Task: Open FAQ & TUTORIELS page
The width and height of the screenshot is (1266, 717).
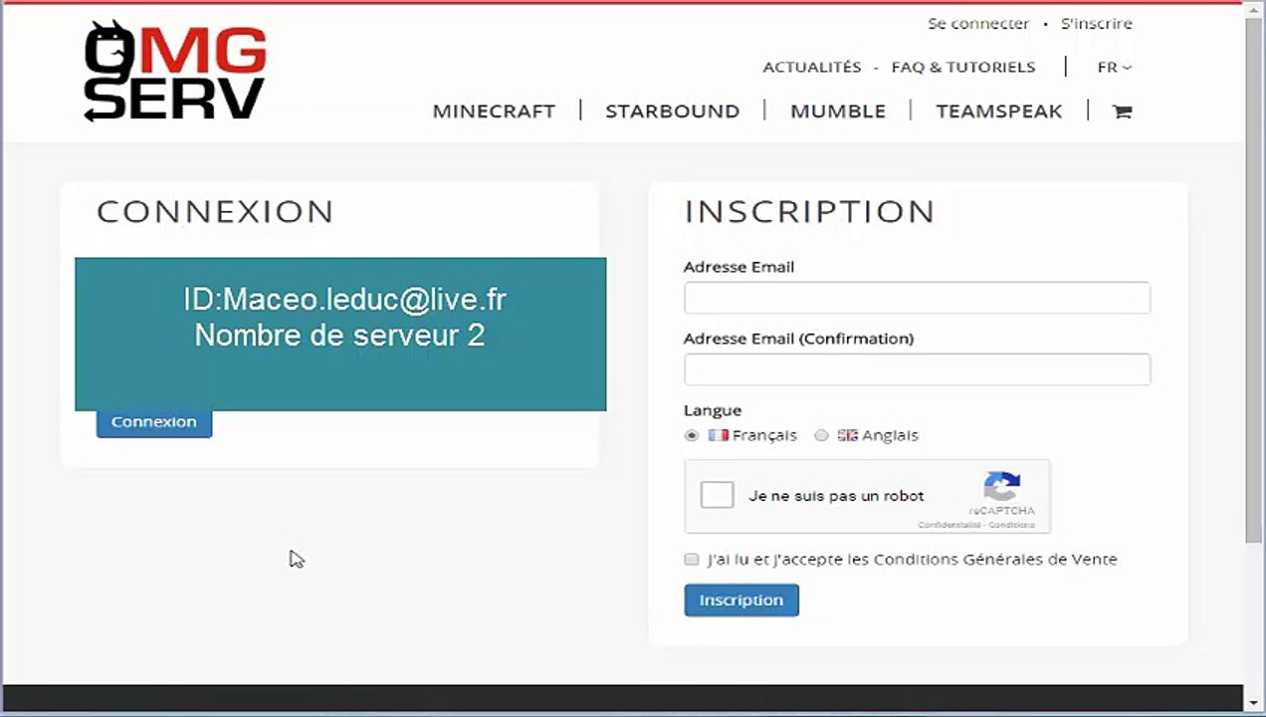Action: coord(963,67)
